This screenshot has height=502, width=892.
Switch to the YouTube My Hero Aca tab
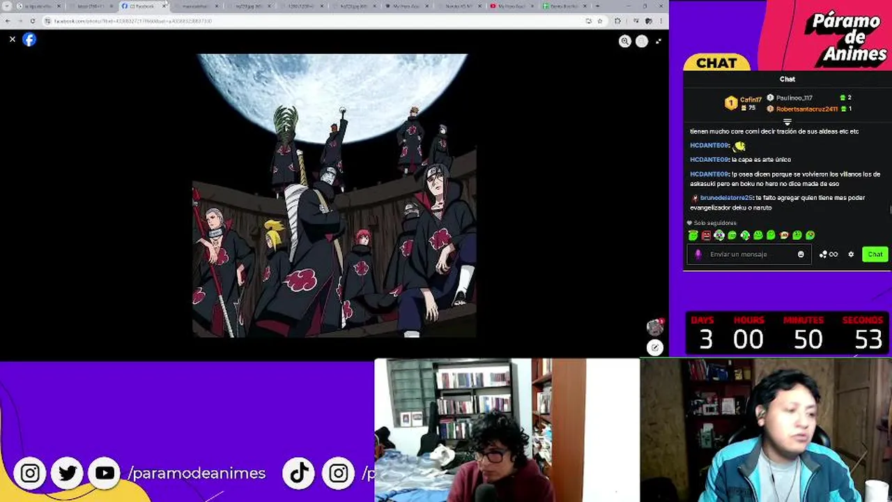(512, 6)
